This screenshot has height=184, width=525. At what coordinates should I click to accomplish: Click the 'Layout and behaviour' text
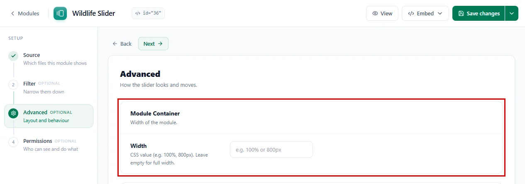[46, 120]
